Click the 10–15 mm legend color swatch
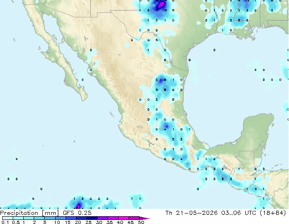 click(60, 218)
